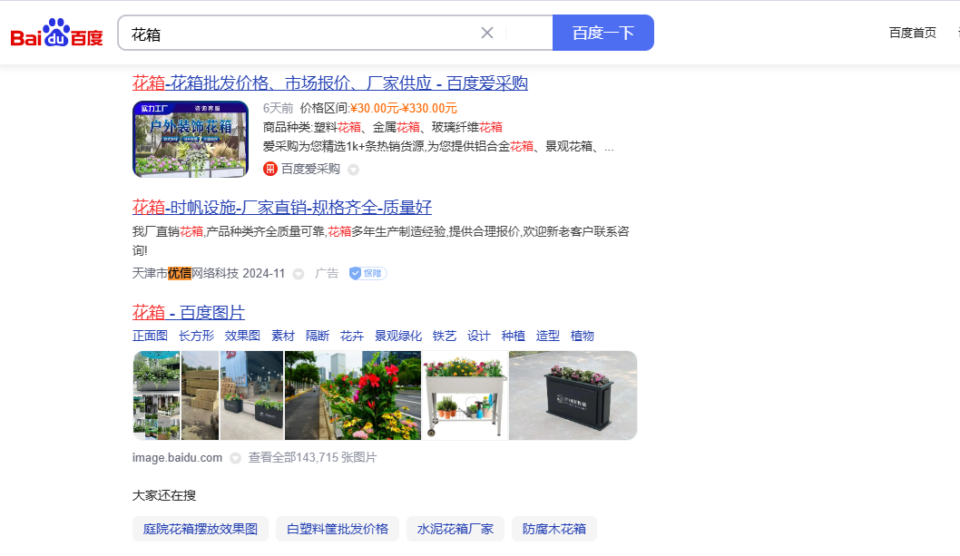Select the 设计 image tag
The image size is (960, 556).
(479, 336)
